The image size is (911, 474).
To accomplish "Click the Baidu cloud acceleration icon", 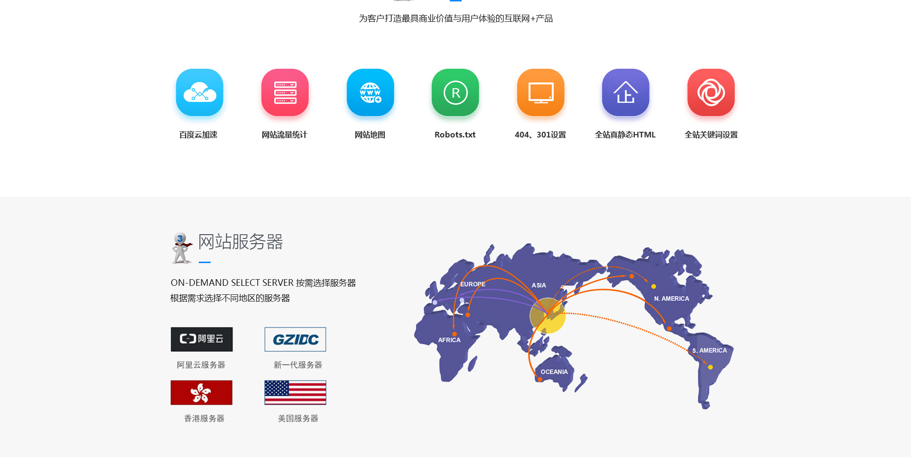I will point(199,92).
